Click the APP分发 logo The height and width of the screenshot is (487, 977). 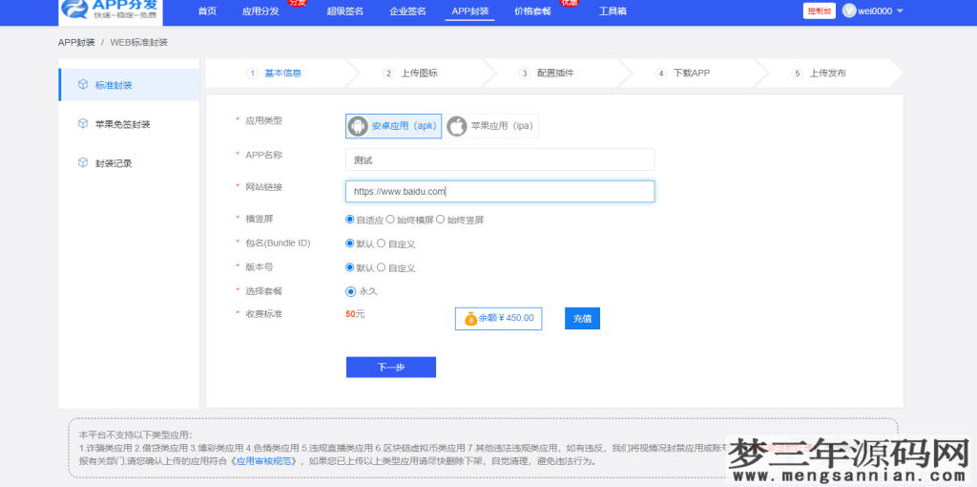(111, 11)
